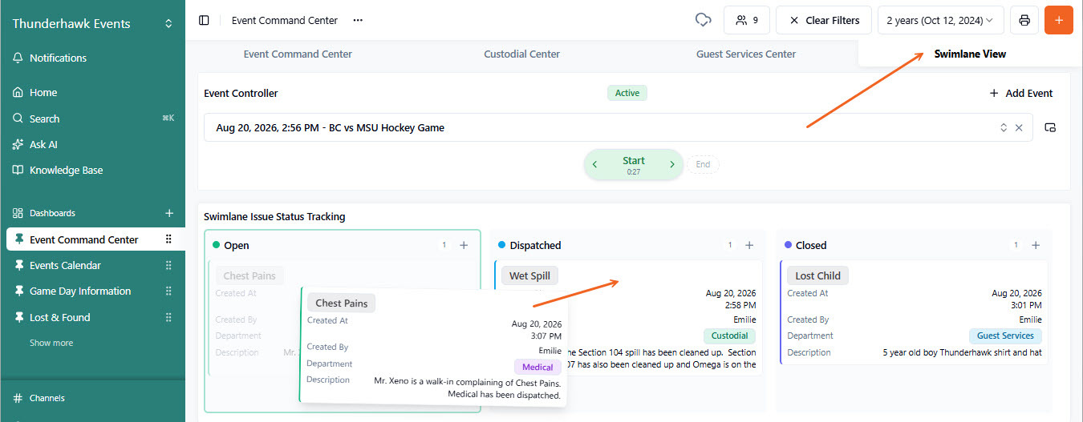Open the Wet Spill card title
1083x422 pixels.
[x=529, y=275]
